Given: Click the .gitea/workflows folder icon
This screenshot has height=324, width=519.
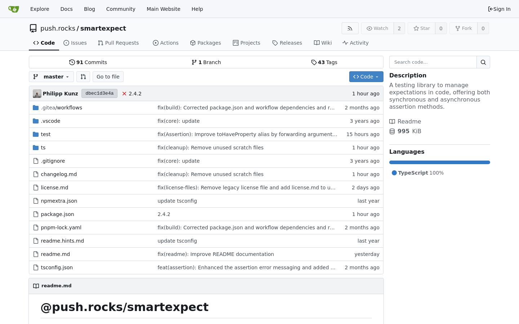Looking at the screenshot, I should coord(36,108).
